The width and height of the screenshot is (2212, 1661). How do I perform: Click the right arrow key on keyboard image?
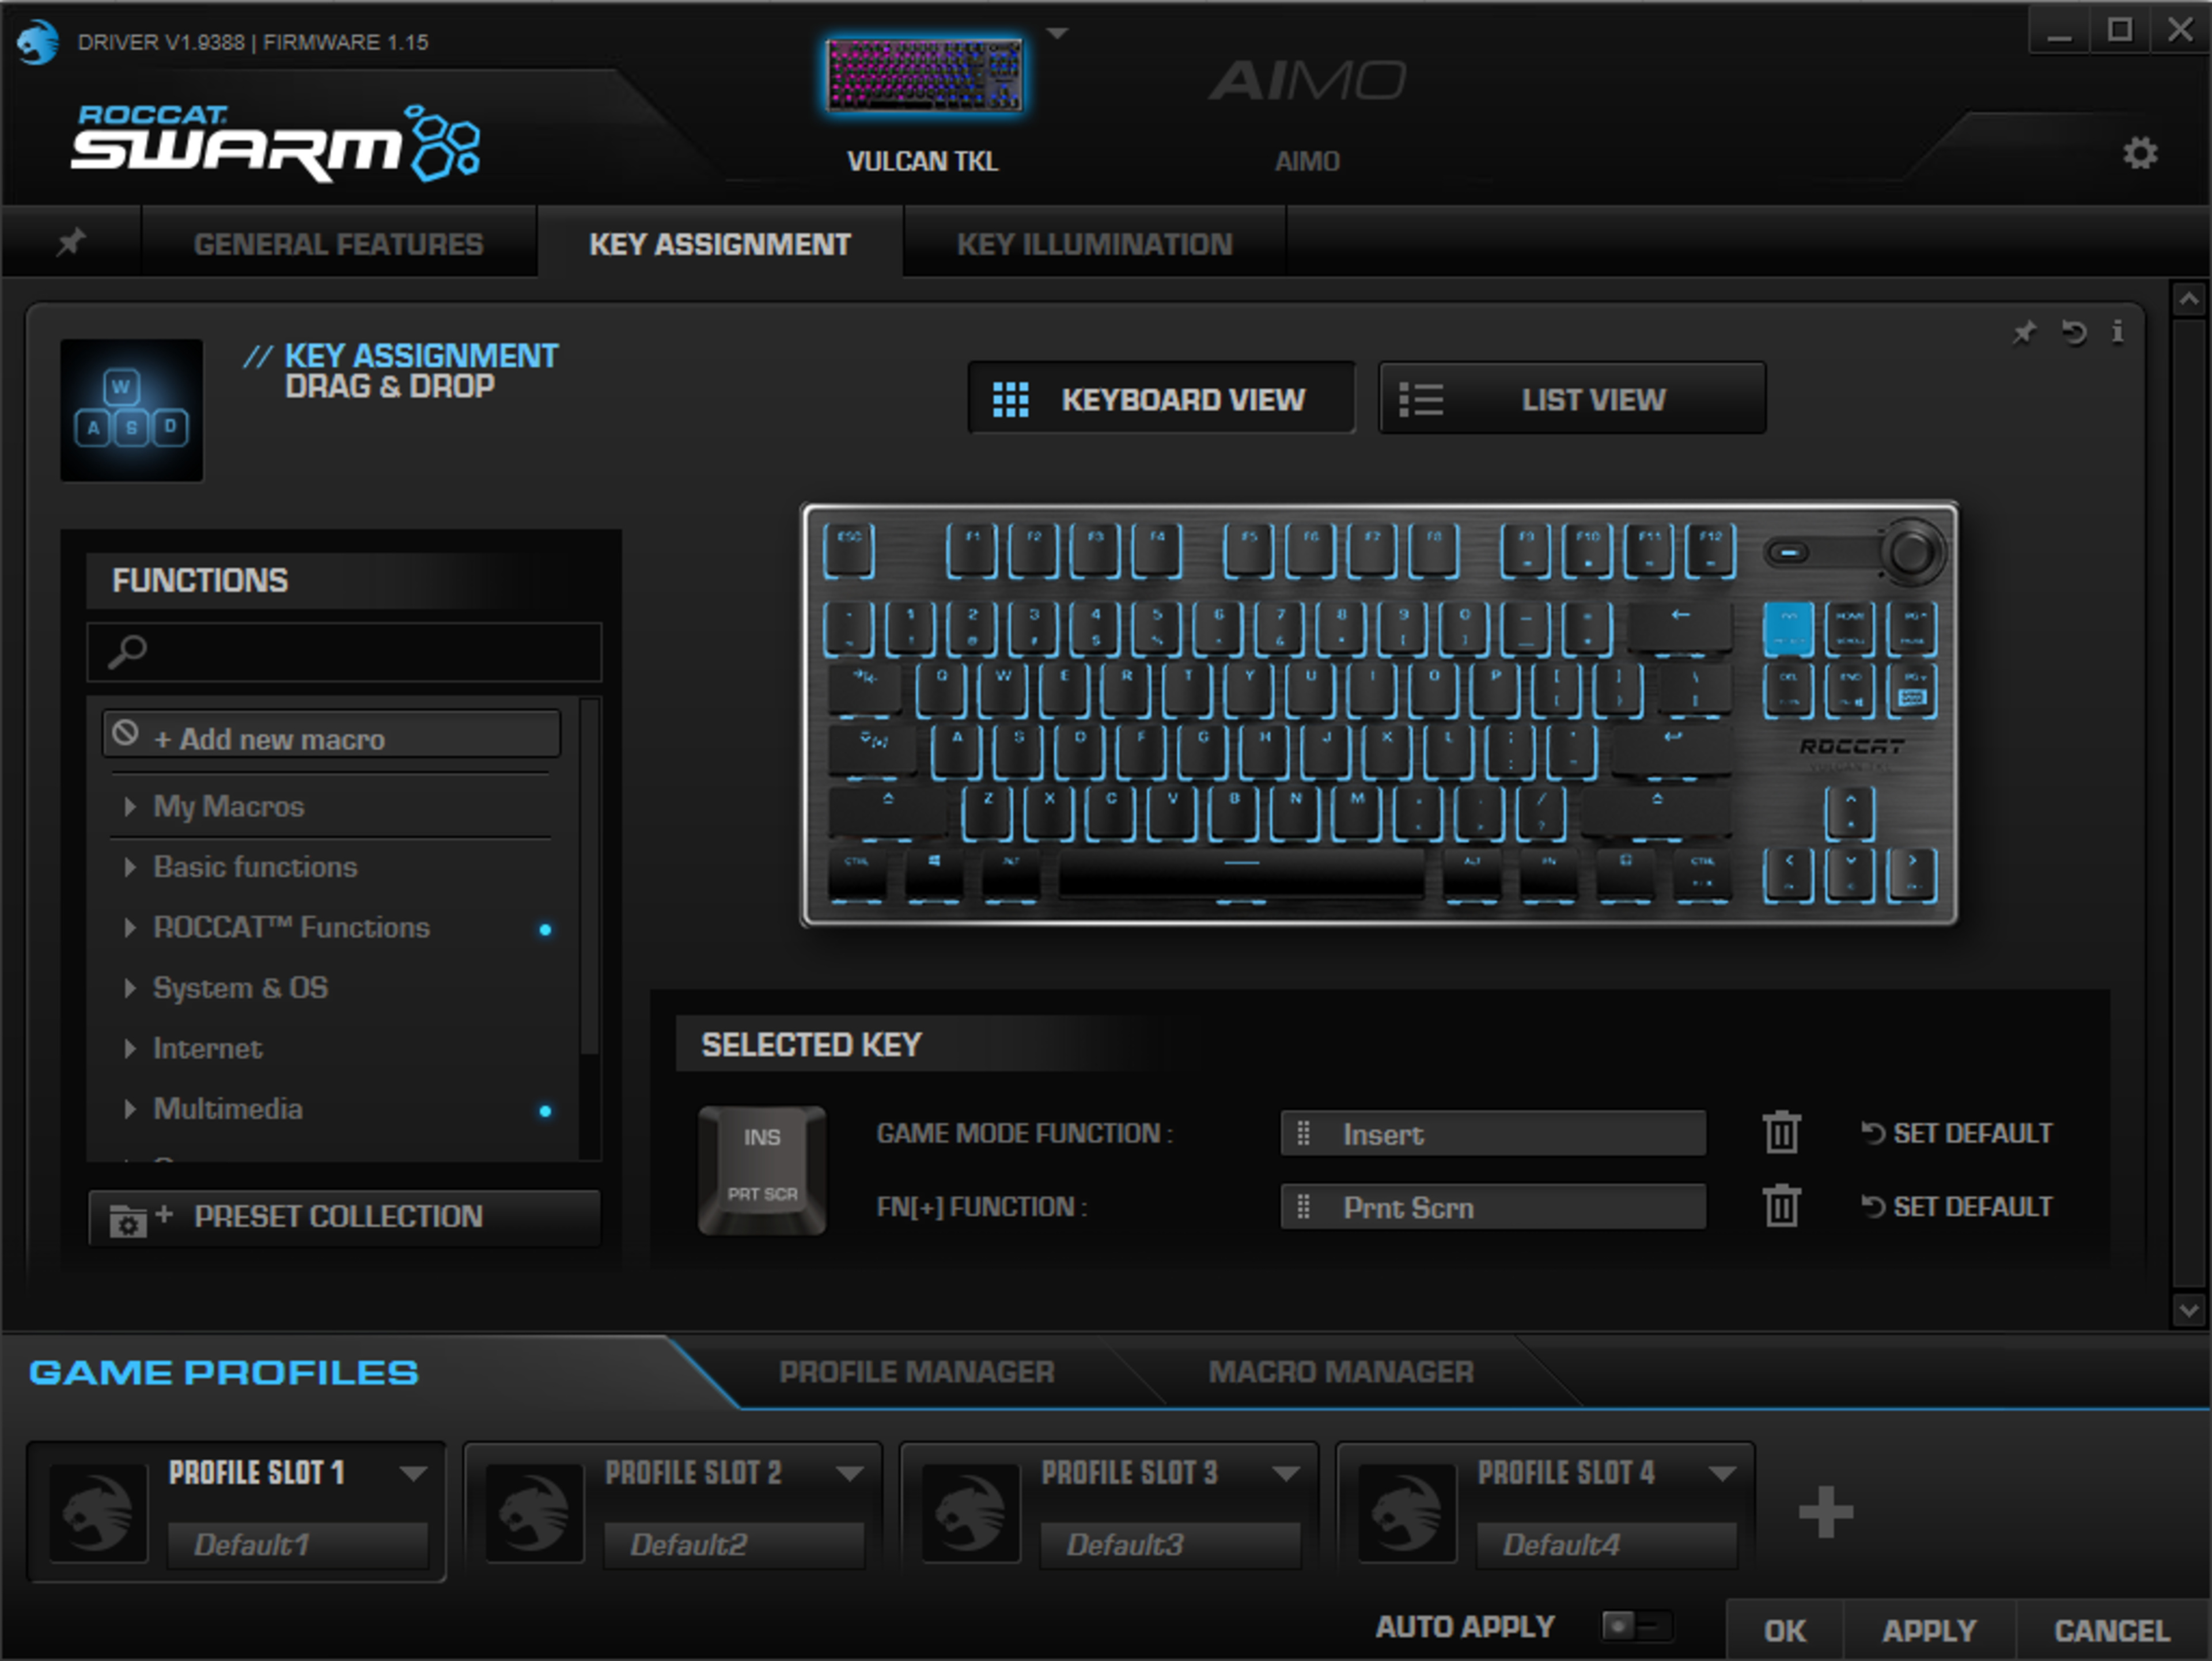click(1911, 874)
